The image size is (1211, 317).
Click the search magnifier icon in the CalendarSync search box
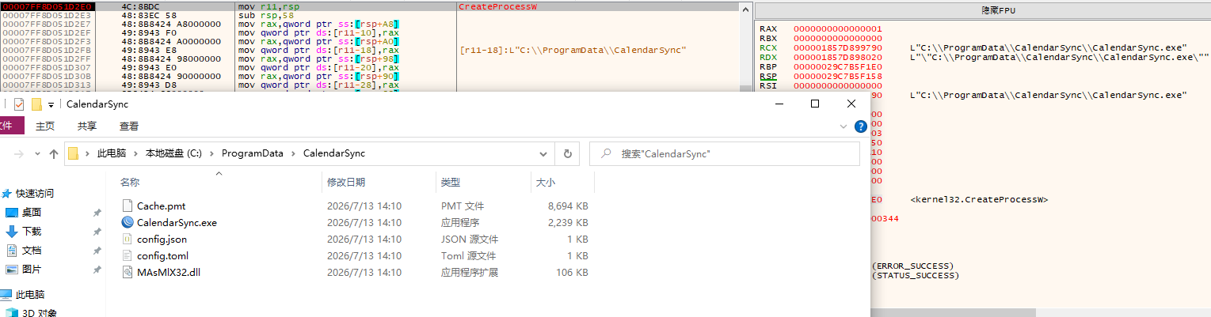[x=606, y=154]
